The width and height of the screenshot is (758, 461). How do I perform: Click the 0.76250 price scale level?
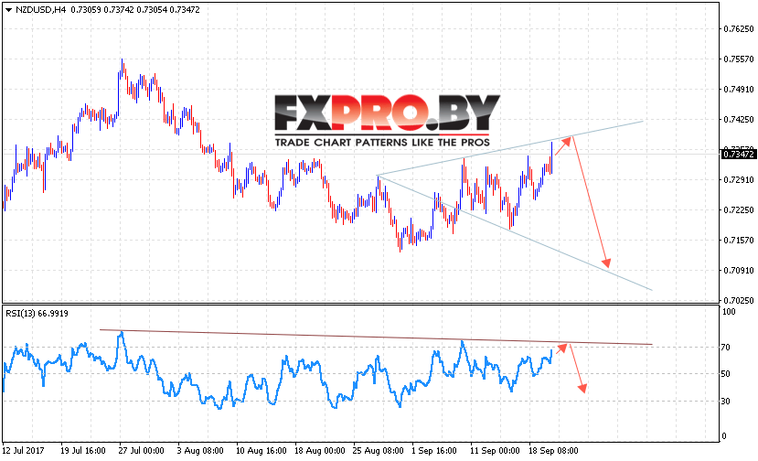(739, 29)
